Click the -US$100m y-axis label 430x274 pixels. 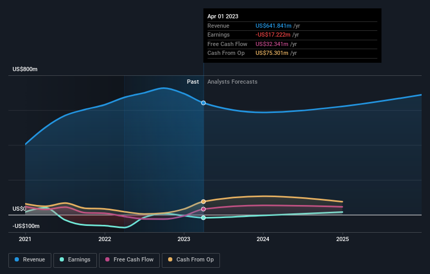(26, 226)
